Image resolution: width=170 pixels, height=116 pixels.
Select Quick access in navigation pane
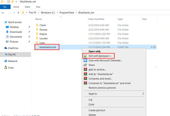pos(13,22)
